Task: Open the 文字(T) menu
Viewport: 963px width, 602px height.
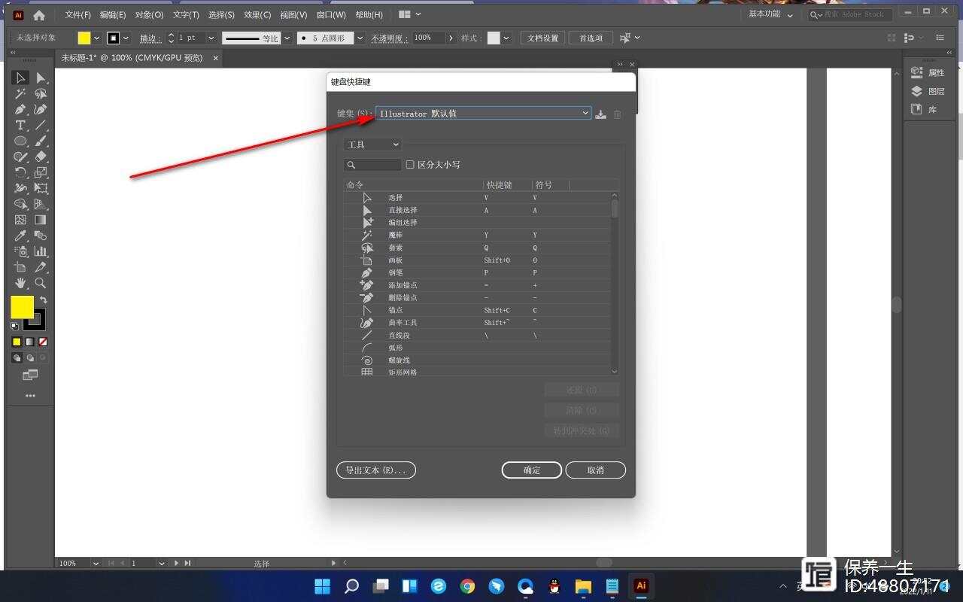Action: 186,15
